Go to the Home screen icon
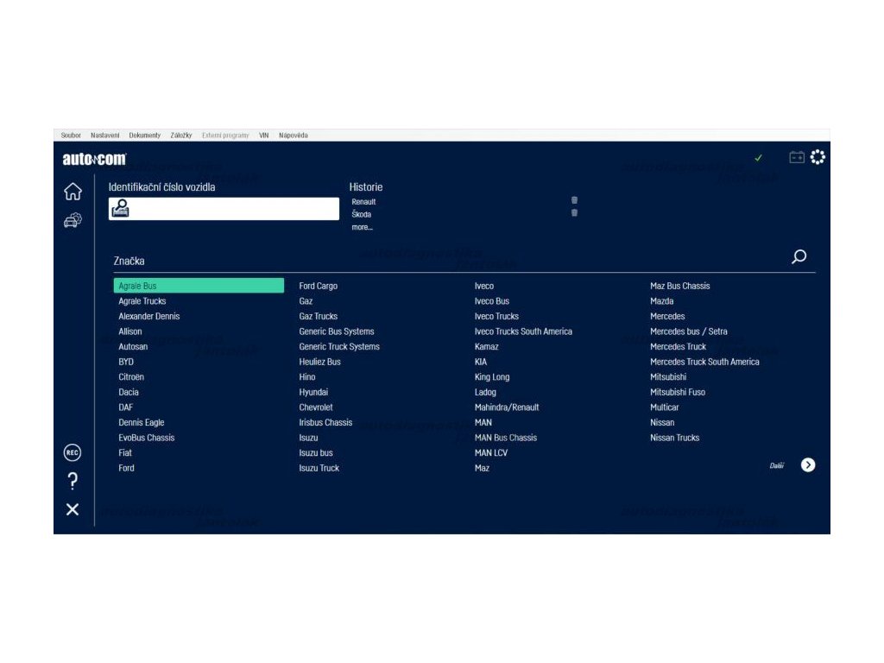The height and width of the screenshot is (663, 884). (x=73, y=192)
